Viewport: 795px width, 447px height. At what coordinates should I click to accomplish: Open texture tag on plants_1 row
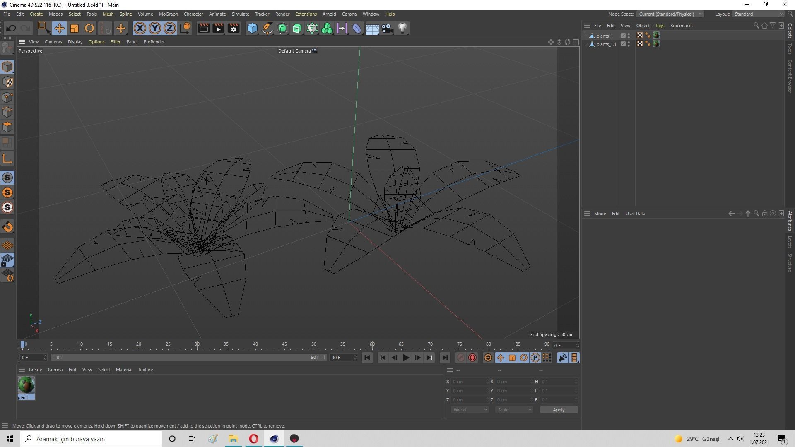pos(656,36)
